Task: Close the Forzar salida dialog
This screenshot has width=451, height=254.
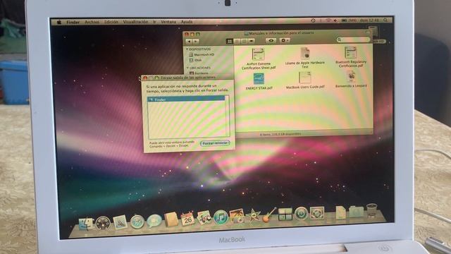Action: coord(145,78)
